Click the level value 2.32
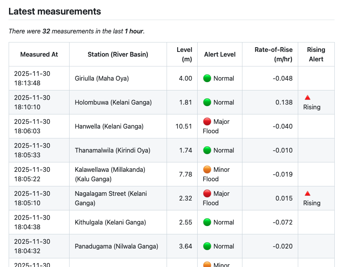Screen dimensions: 343x267 (x=185, y=198)
